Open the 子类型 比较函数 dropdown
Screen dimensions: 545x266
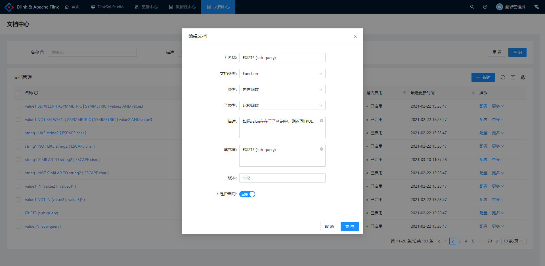[x=282, y=105]
